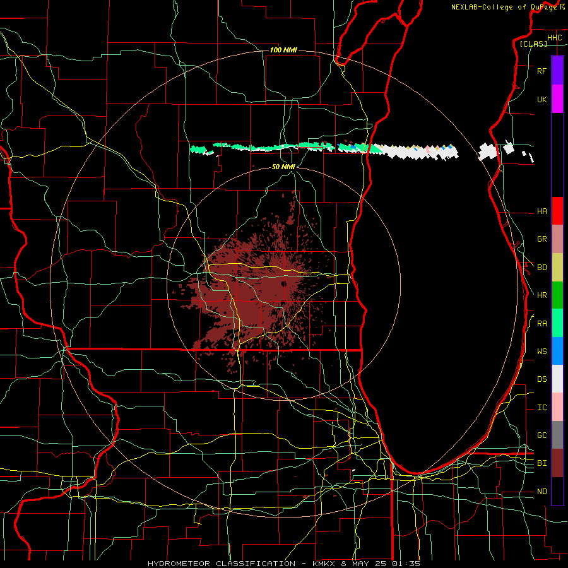
Task: Click the 'HA' legend label
Action: click(542, 211)
